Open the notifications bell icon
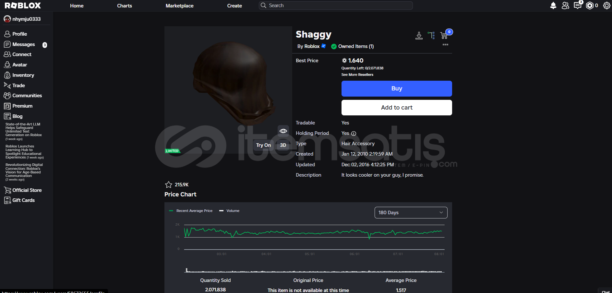 click(x=553, y=6)
